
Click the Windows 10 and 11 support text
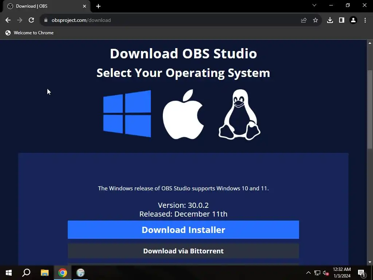[x=183, y=188]
